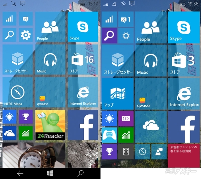Open the Music tile on the right phone

(x=151, y=61)
